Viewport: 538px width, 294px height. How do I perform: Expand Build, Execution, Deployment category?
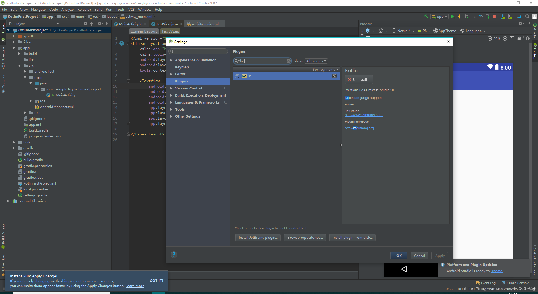click(171, 95)
